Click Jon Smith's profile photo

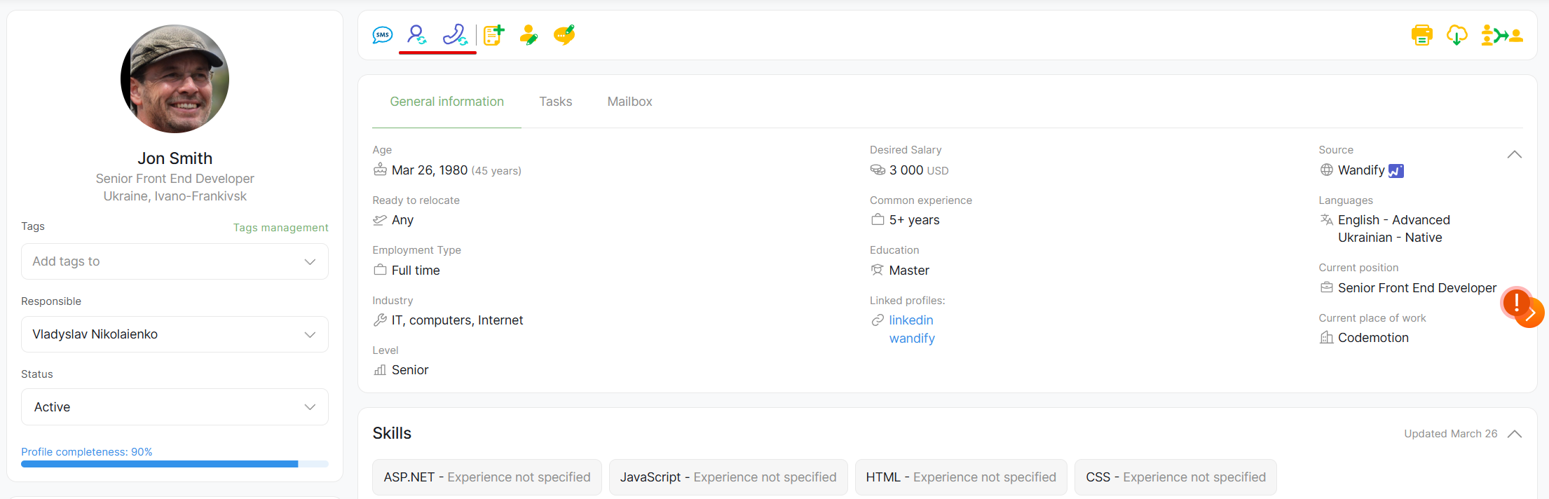(175, 79)
